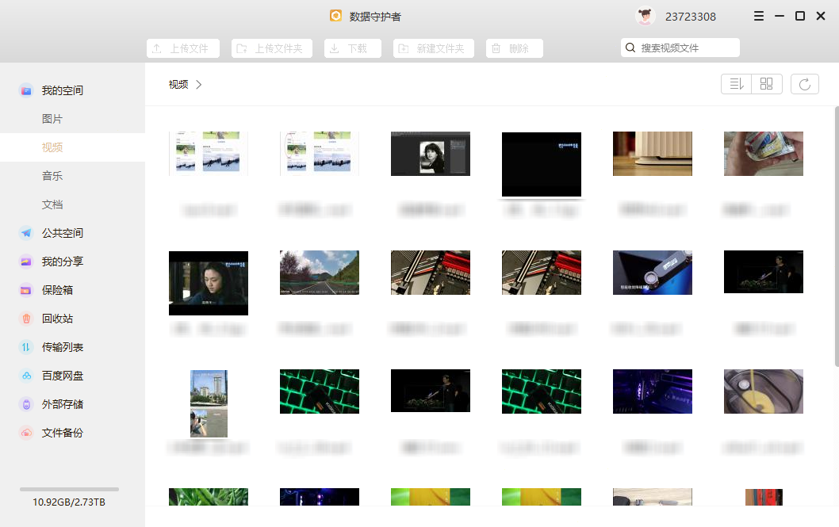The width and height of the screenshot is (839, 527).
Task: Select the green plant leaves video thumbnail
Action: click(x=208, y=497)
